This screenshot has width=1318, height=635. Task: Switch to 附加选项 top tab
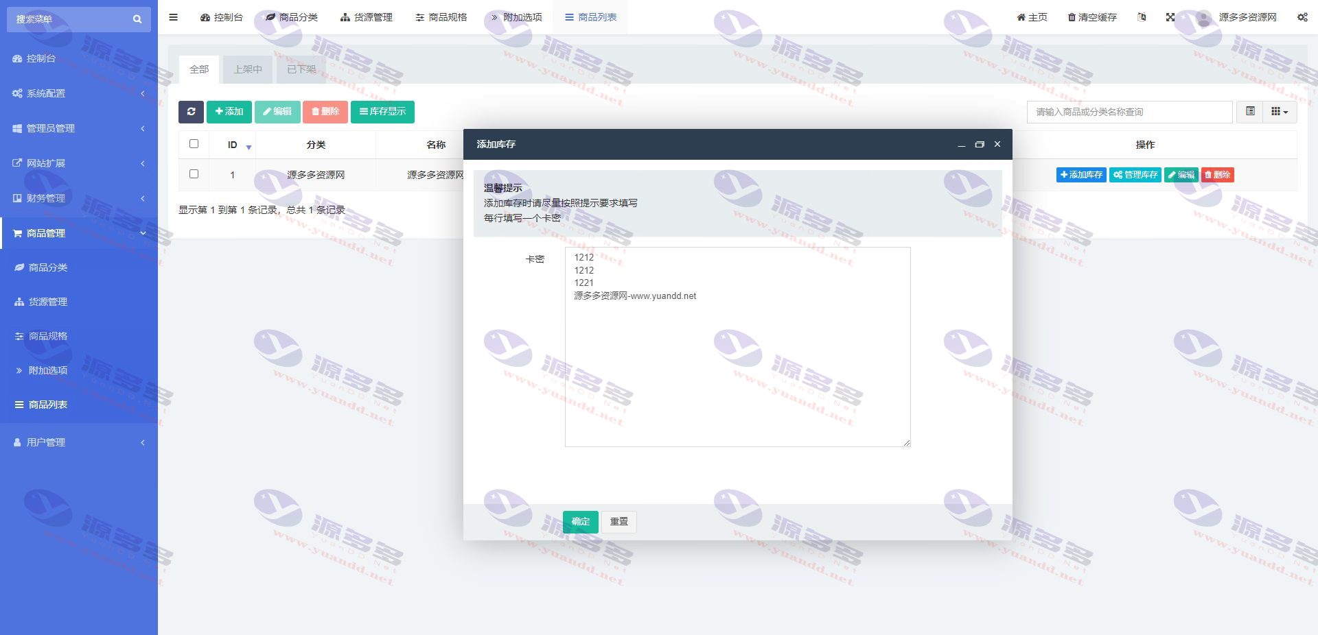pos(516,17)
